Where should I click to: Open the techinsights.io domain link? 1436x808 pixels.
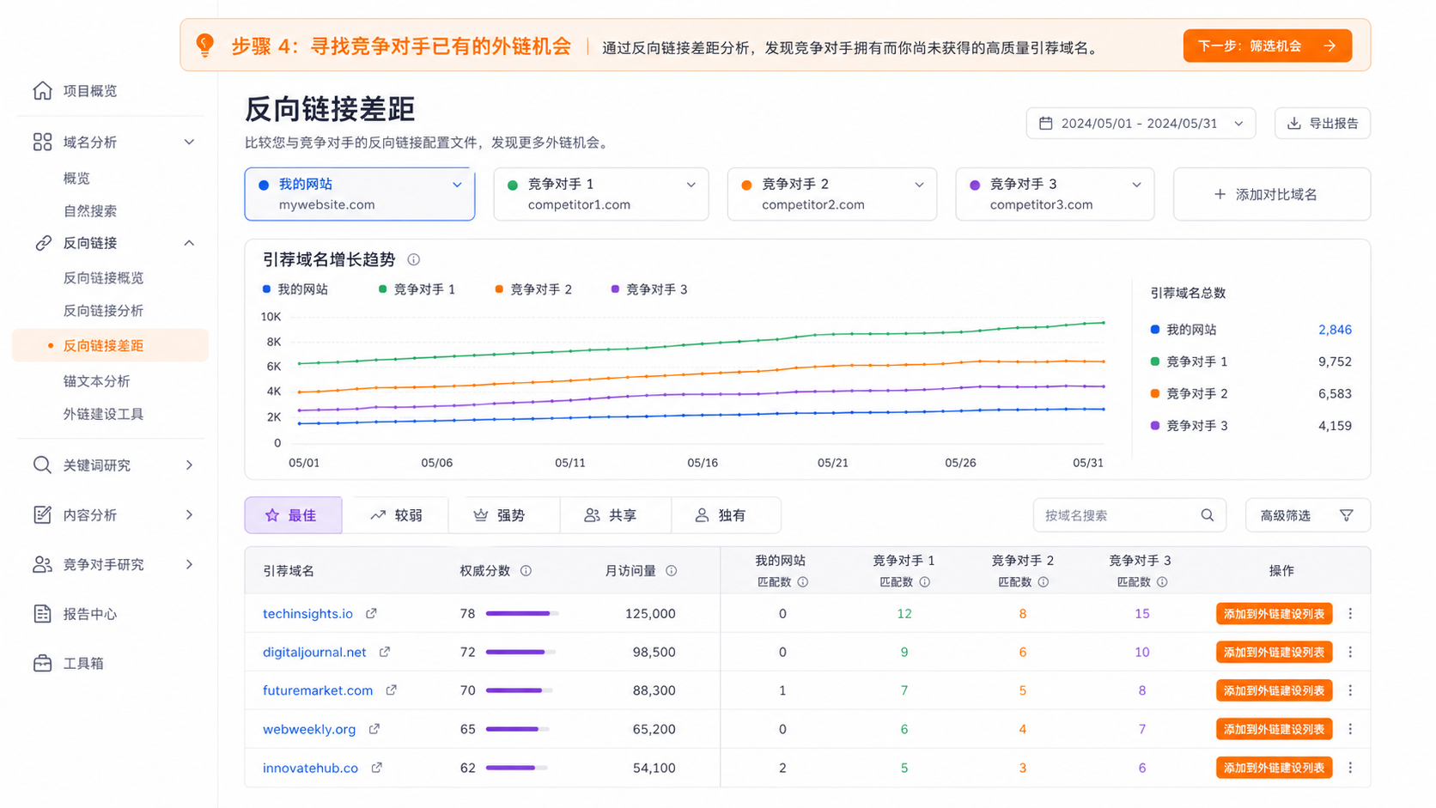point(308,614)
